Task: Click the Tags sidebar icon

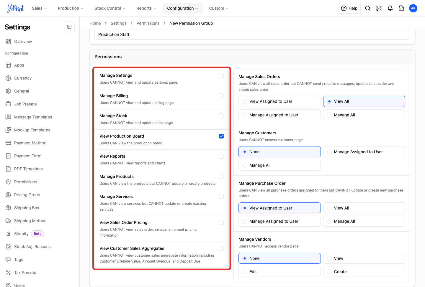Action: [8, 260]
